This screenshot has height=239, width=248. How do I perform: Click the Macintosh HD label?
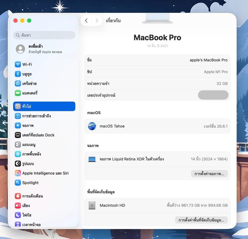[112, 206]
